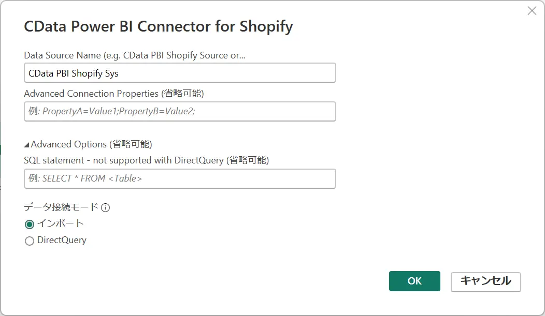
Task: Click the Advanced Connection Properties label
Action: (x=113, y=94)
